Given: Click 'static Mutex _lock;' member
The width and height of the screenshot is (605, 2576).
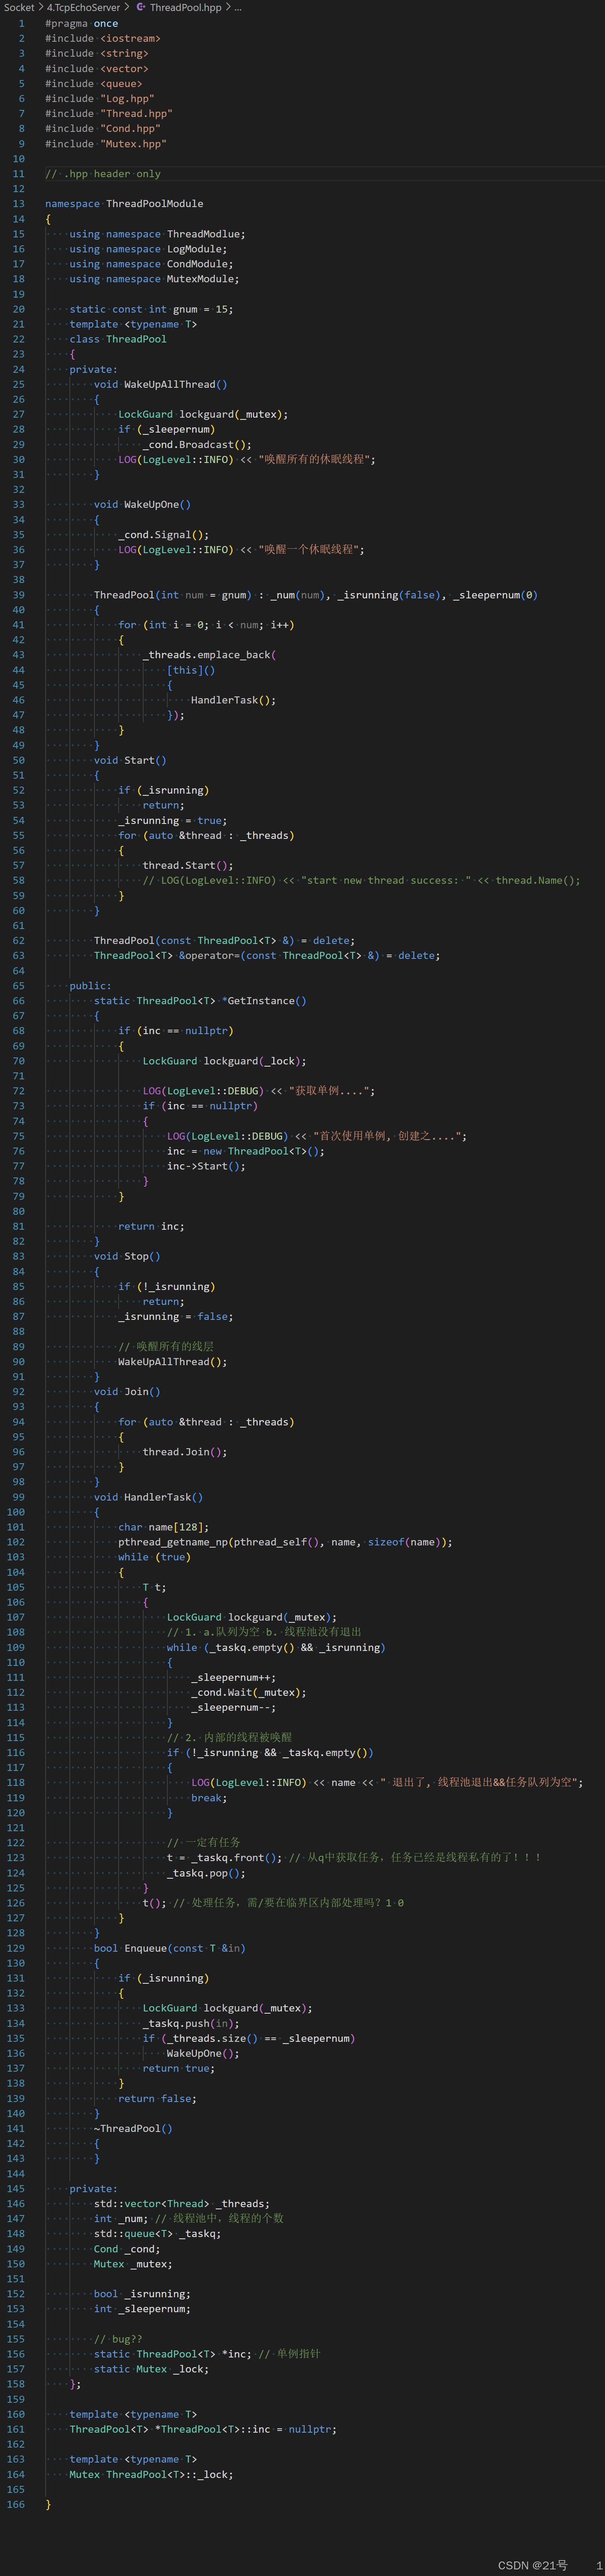Looking at the screenshot, I should [151, 2369].
